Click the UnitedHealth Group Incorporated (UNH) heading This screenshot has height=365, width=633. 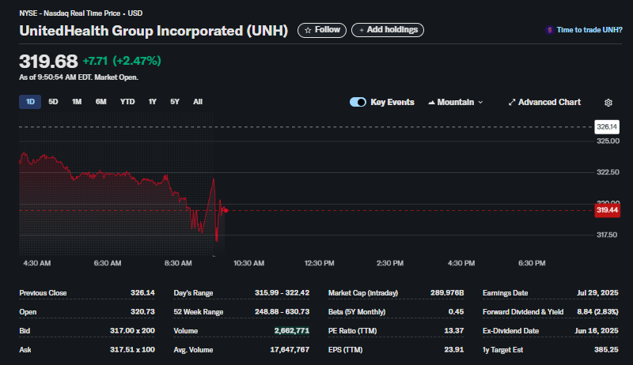pyautogui.click(x=154, y=31)
